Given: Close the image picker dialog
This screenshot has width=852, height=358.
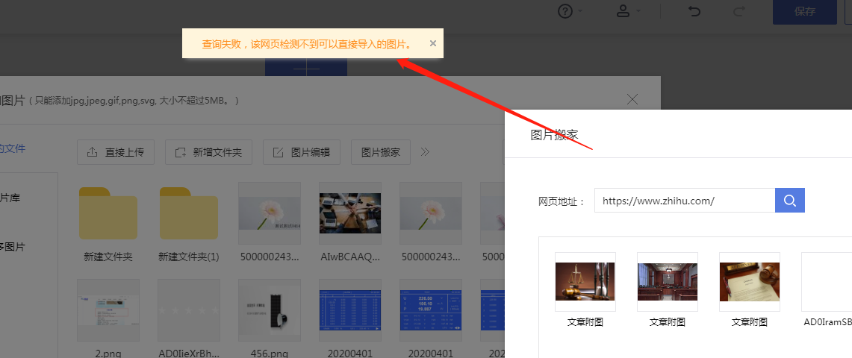Looking at the screenshot, I should coord(632,99).
